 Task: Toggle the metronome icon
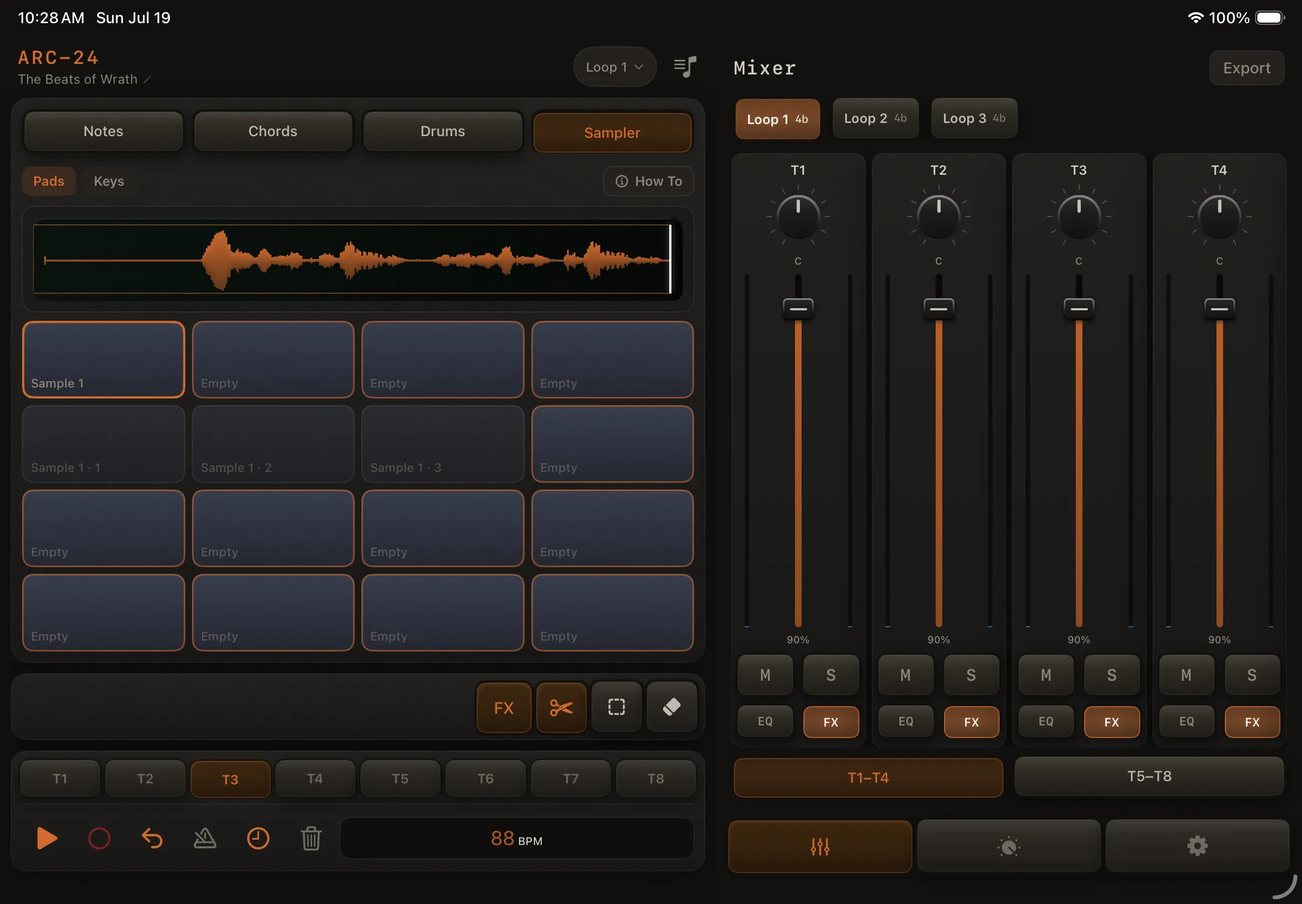pos(205,838)
